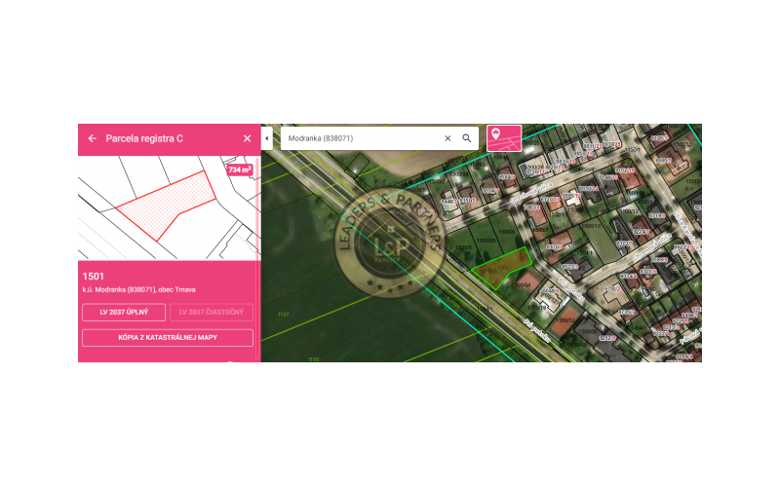The image size is (780, 487).
Task: Click the 734 m² area badge
Action: point(239,169)
